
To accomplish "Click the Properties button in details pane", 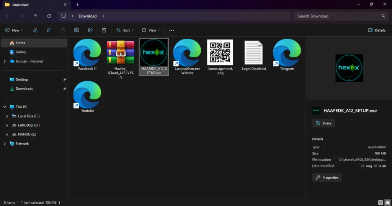I will (x=327, y=178).
